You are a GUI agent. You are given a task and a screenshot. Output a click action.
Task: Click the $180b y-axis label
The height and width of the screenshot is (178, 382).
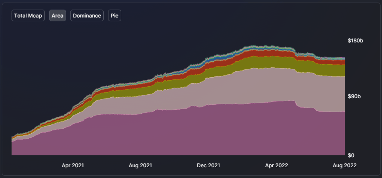pos(355,41)
